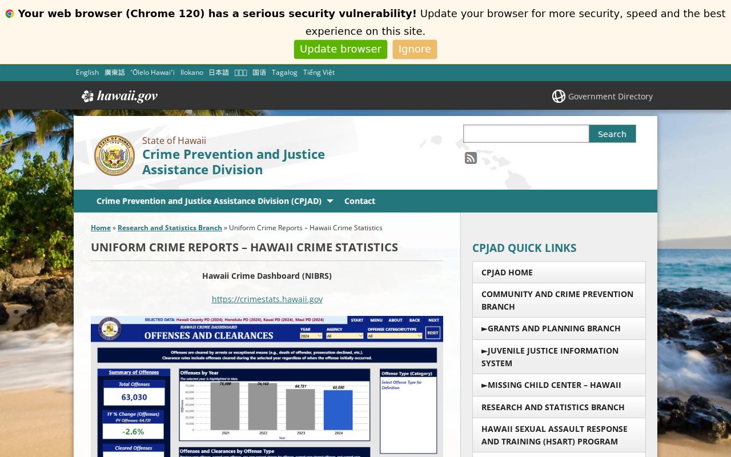The image size is (731, 457).
Task: Click Offense Category/Type dropdown in dashboard
Action: [395, 336]
